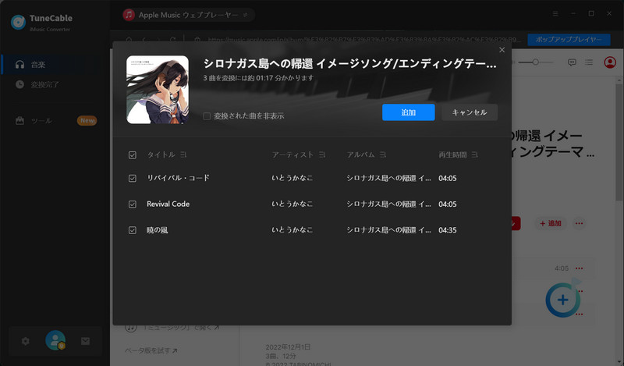Image resolution: width=624 pixels, height=366 pixels.
Task: Click the TuneCable logo icon
Action: pyautogui.click(x=18, y=23)
